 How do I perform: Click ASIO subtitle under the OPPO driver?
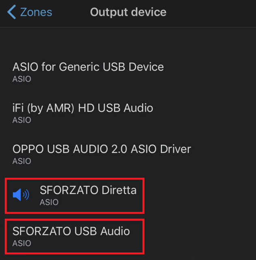[22, 161]
